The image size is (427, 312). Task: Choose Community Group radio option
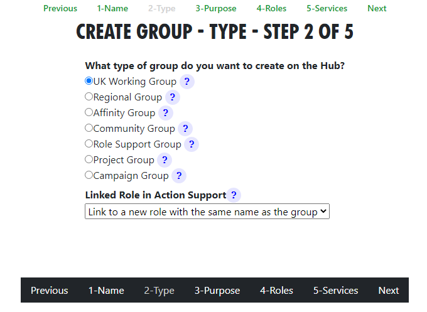pyautogui.click(x=89, y=128)
